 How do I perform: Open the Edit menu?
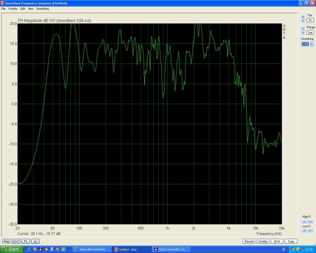[x=23, y=9]
